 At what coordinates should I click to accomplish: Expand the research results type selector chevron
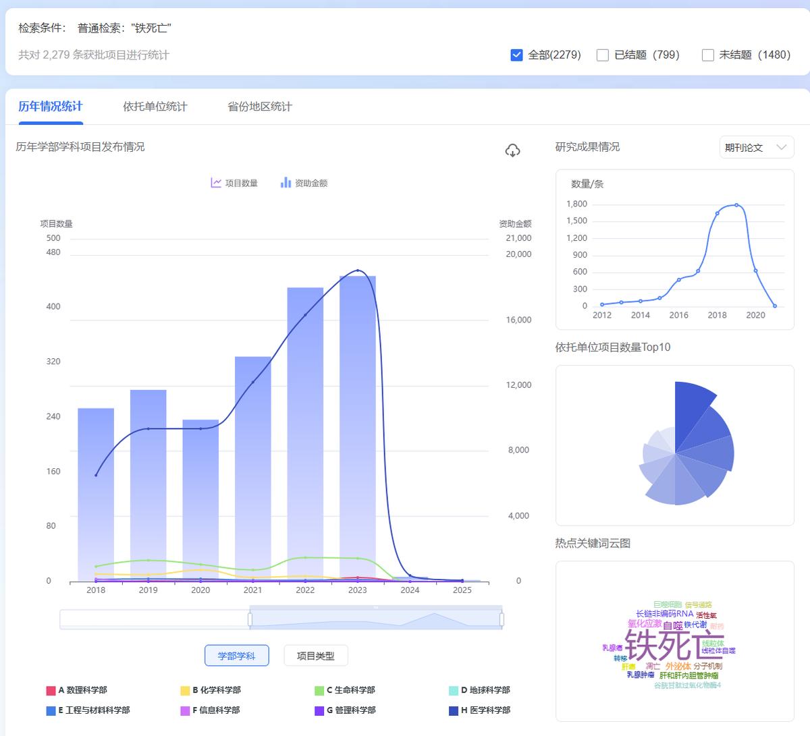point(782,147)
